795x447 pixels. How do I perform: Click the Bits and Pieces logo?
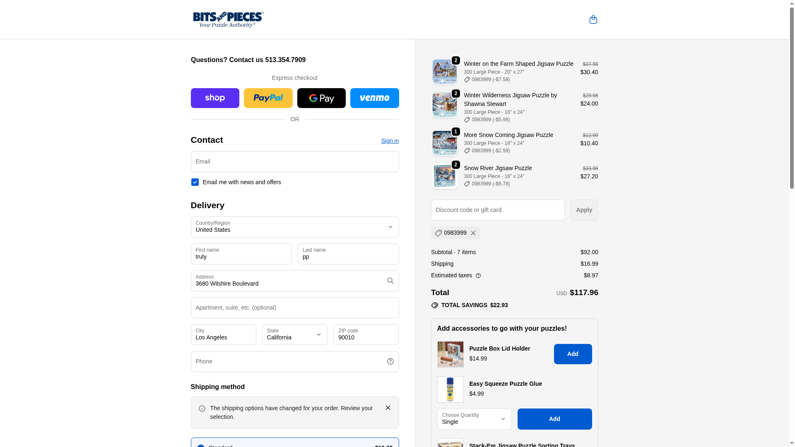pos(228,19)
